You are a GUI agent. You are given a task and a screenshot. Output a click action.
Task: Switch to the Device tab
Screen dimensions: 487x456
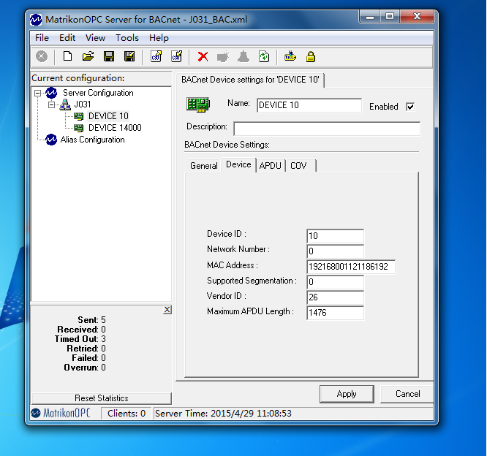coord(238,164)
